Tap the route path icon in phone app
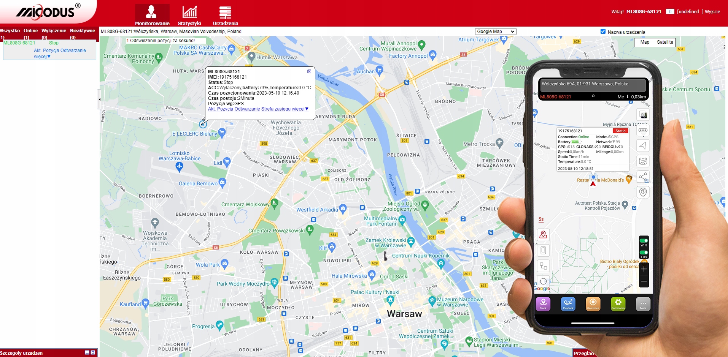Image resolution: width=728 pixels, height=357 pixels. pos(544,266)
